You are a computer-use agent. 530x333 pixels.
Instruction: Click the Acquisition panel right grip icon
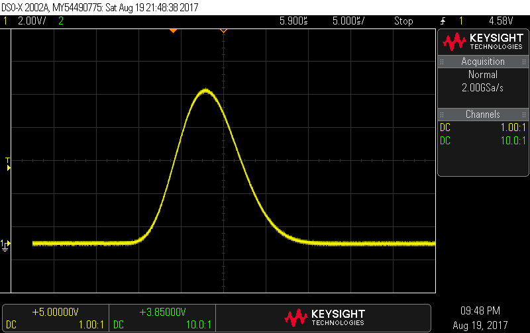tap(524, 62)
